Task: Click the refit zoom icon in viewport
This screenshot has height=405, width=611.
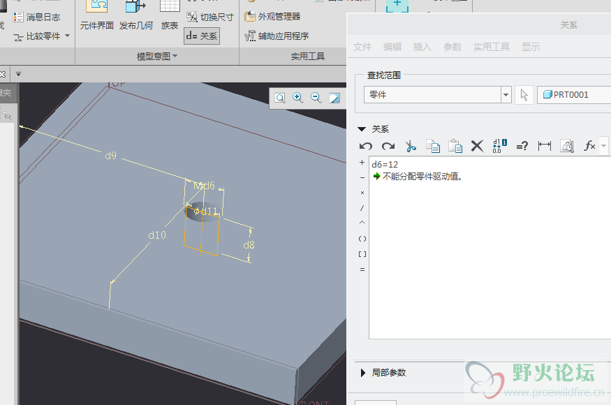Action: pyautogui.click(x=280, y=98)
